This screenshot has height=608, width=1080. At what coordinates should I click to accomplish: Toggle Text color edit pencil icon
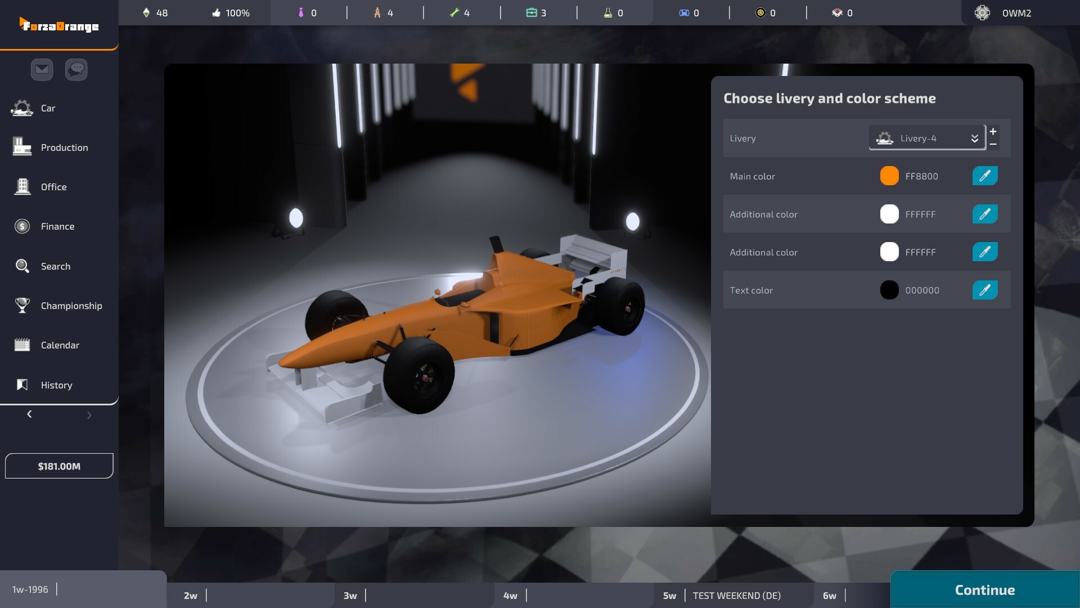pos(984,289)
